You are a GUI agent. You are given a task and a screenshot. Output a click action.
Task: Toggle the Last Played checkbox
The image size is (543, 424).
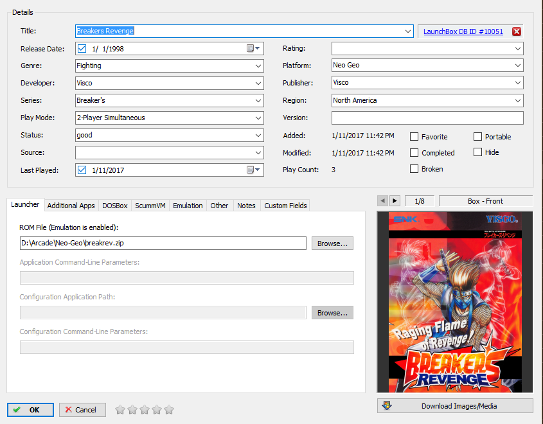point(82,170)
